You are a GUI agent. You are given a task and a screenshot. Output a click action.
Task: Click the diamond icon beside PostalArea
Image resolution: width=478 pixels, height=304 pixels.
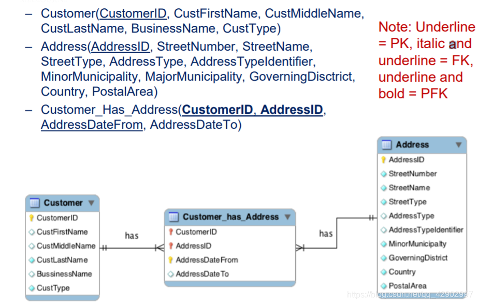tap(384, 286)
